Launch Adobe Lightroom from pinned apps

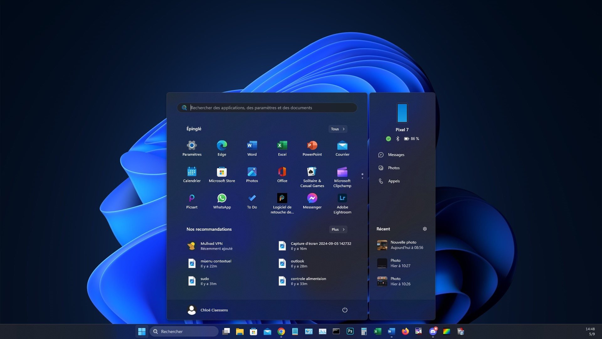(x=342, y=198)
